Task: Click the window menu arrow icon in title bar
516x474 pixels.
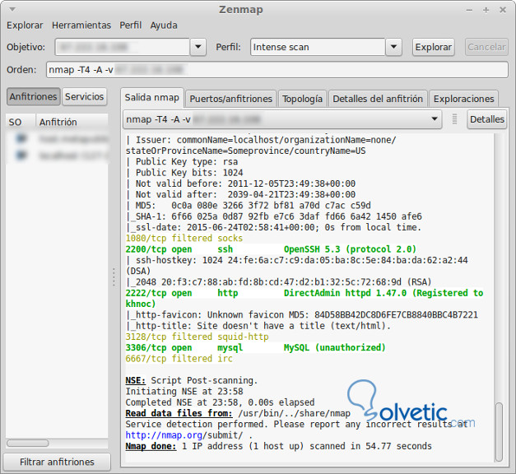Action: click(x=12, y=10)
